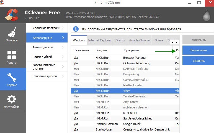
Task: Switch to the Google Chrome tab
Action: click(139, 40)
